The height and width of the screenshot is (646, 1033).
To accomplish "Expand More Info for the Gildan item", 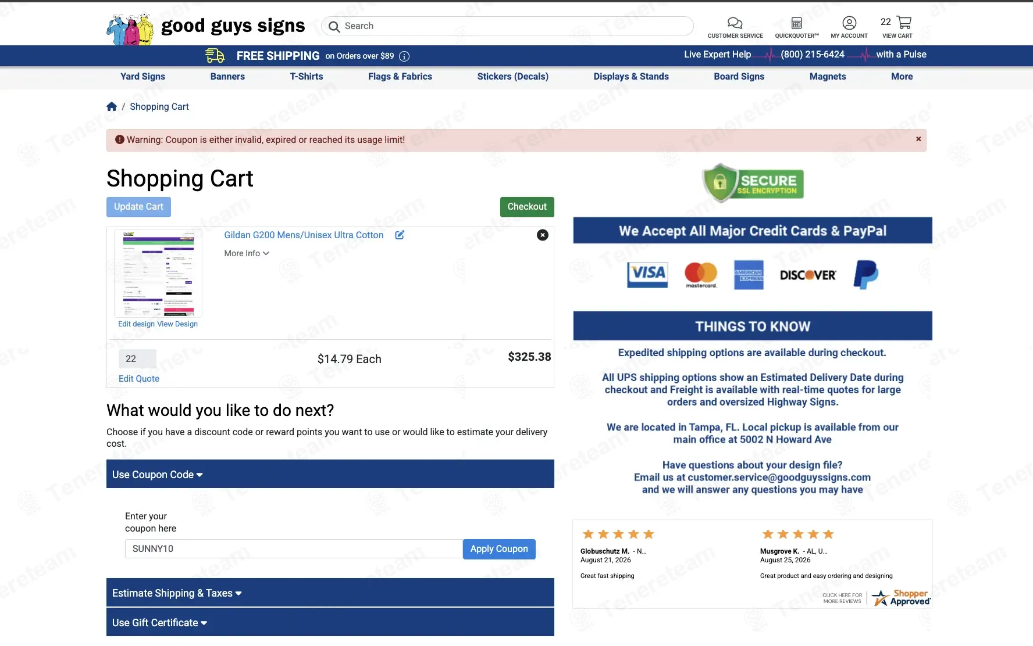I will (x=247, y=253).
